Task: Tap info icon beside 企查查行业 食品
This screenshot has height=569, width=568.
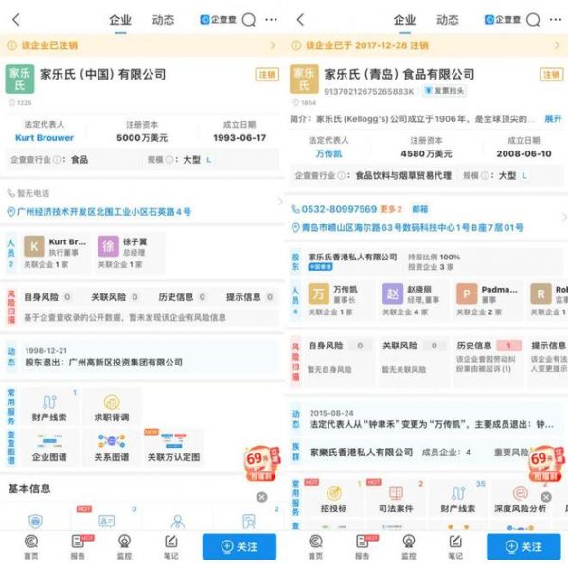Action: click(57, 160)
